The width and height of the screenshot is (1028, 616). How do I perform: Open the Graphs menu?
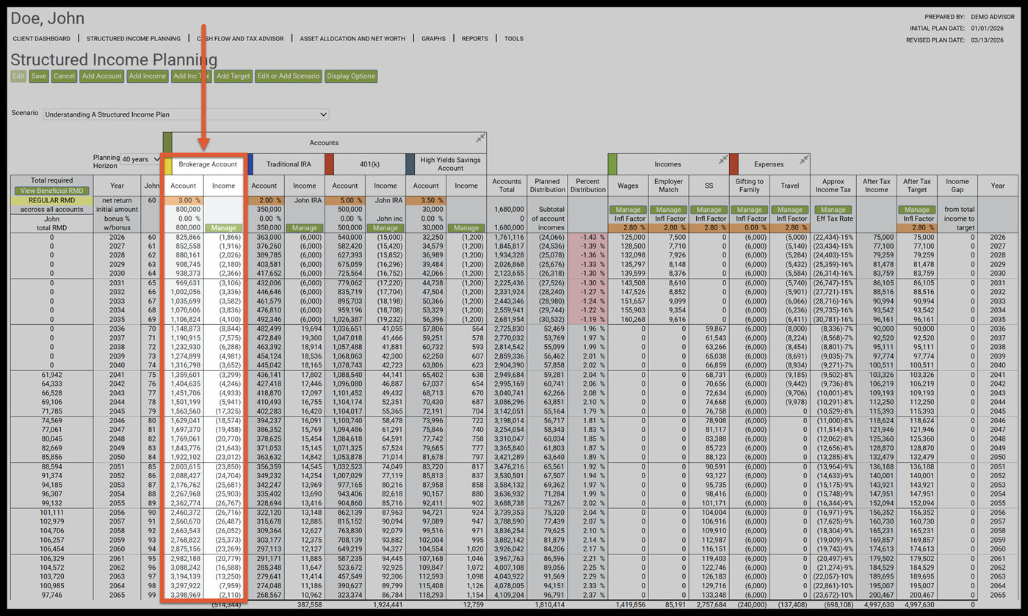point(433,38)
